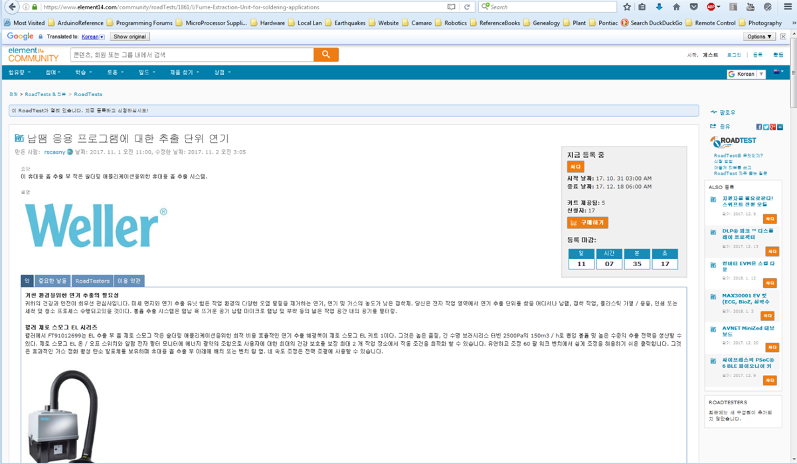Click the fume extractor product image
The height and width of the screenshot is (464, 797).
click(63, 417)
